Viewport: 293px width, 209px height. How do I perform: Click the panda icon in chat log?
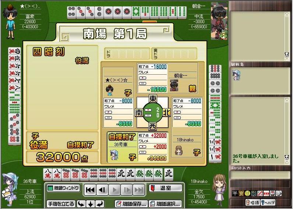point(287,157)
